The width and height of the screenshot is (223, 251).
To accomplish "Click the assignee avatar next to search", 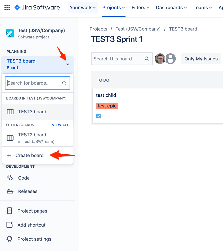I will (160, 59).
